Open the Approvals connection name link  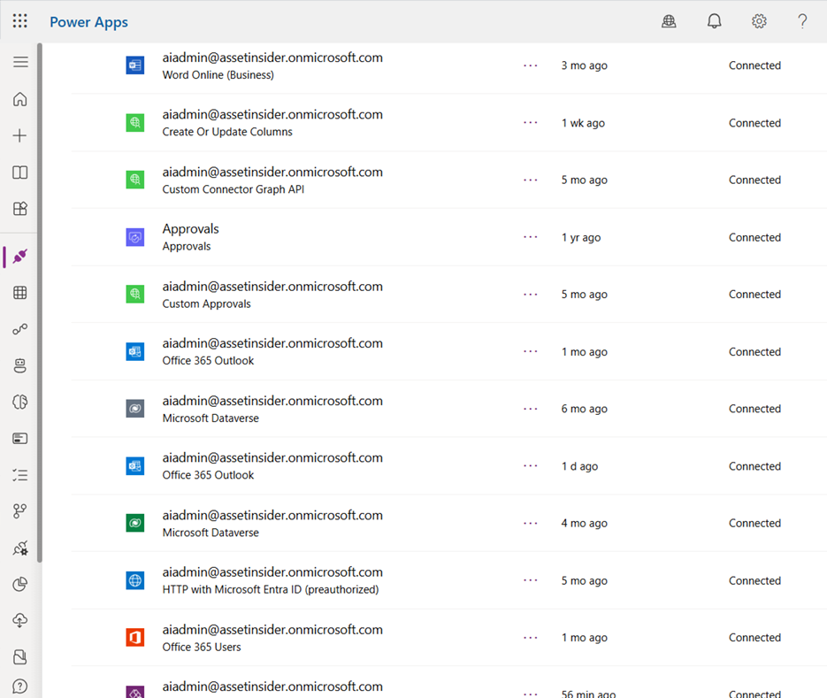(190, 229)
